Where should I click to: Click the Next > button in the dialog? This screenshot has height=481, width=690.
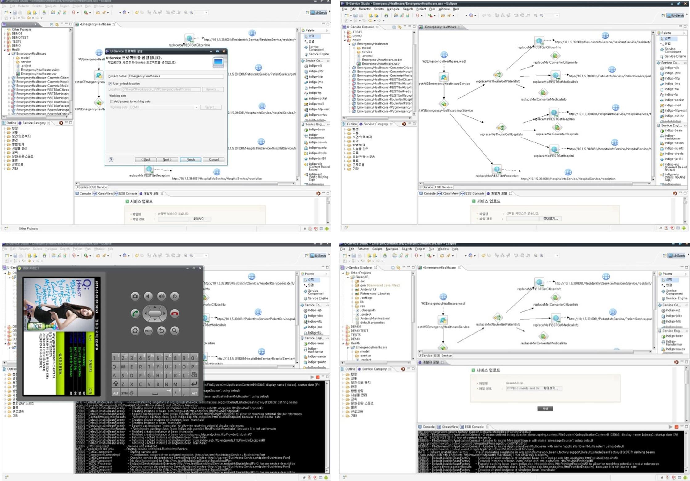click(167, 160)
